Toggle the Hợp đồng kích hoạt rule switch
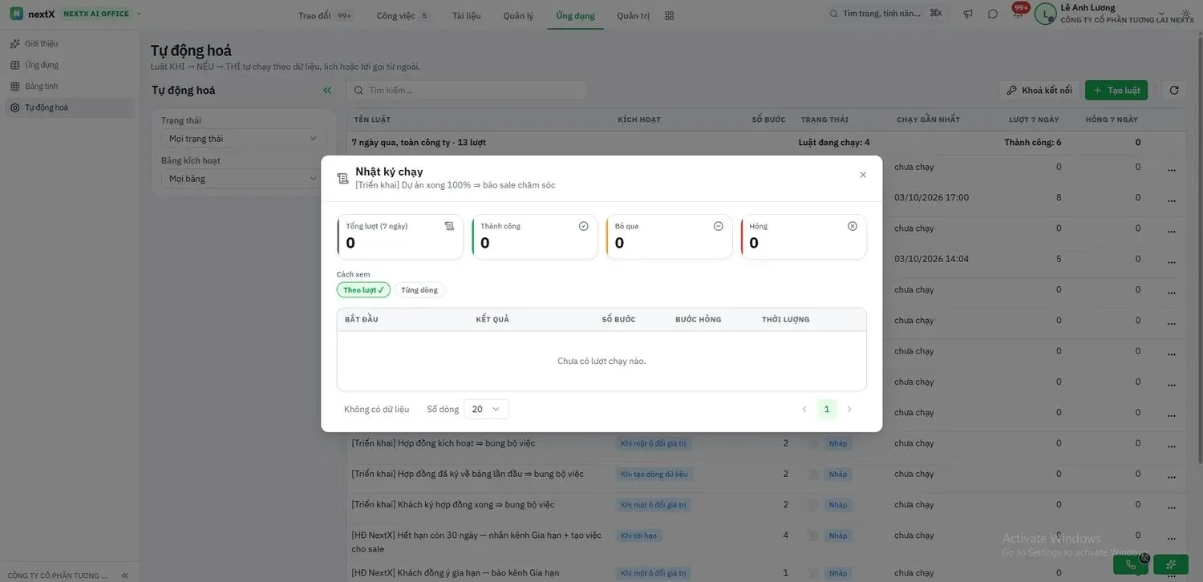The width and height of the screenshot is (1203, 582). point(812,443)
